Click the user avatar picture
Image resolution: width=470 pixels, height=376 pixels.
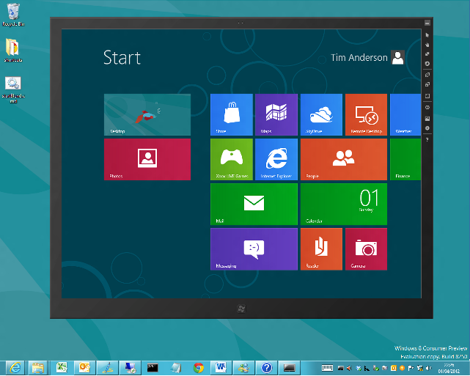(x=397, y=57)
